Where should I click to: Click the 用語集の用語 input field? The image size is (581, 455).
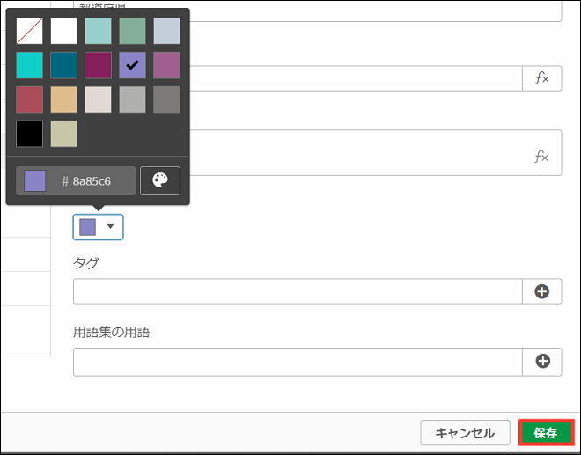tap(298, 361)
